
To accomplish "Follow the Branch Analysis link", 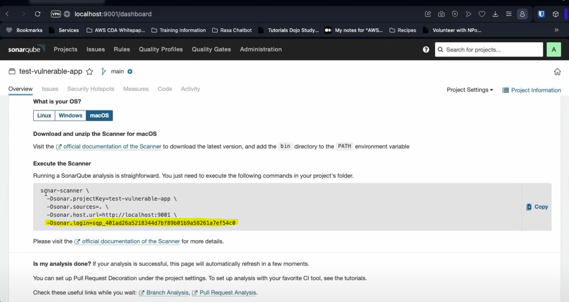I will [167, 292].
